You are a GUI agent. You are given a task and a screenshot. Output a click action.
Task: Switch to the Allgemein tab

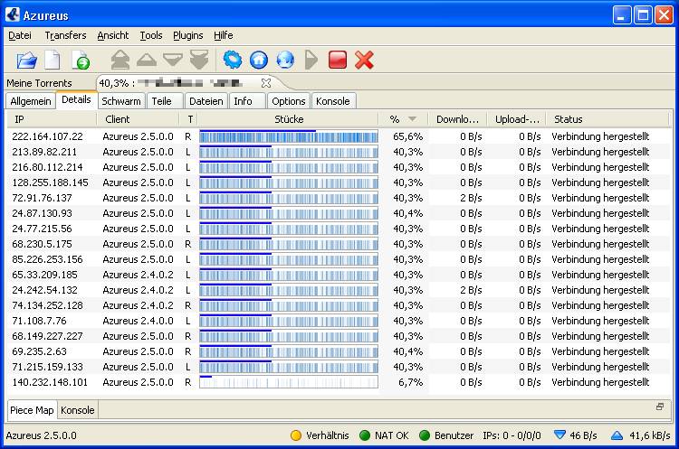tap(31, 101)
